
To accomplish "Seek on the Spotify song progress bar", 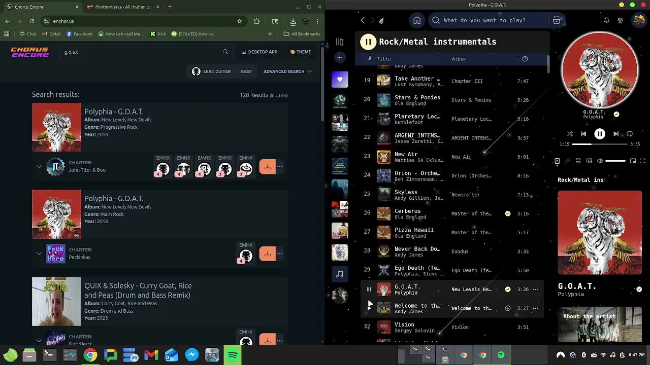I will [600, 144].
